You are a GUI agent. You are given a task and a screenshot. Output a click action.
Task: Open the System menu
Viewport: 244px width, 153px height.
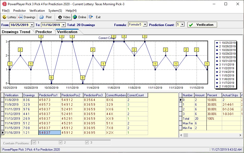click(x=55, y=11)
